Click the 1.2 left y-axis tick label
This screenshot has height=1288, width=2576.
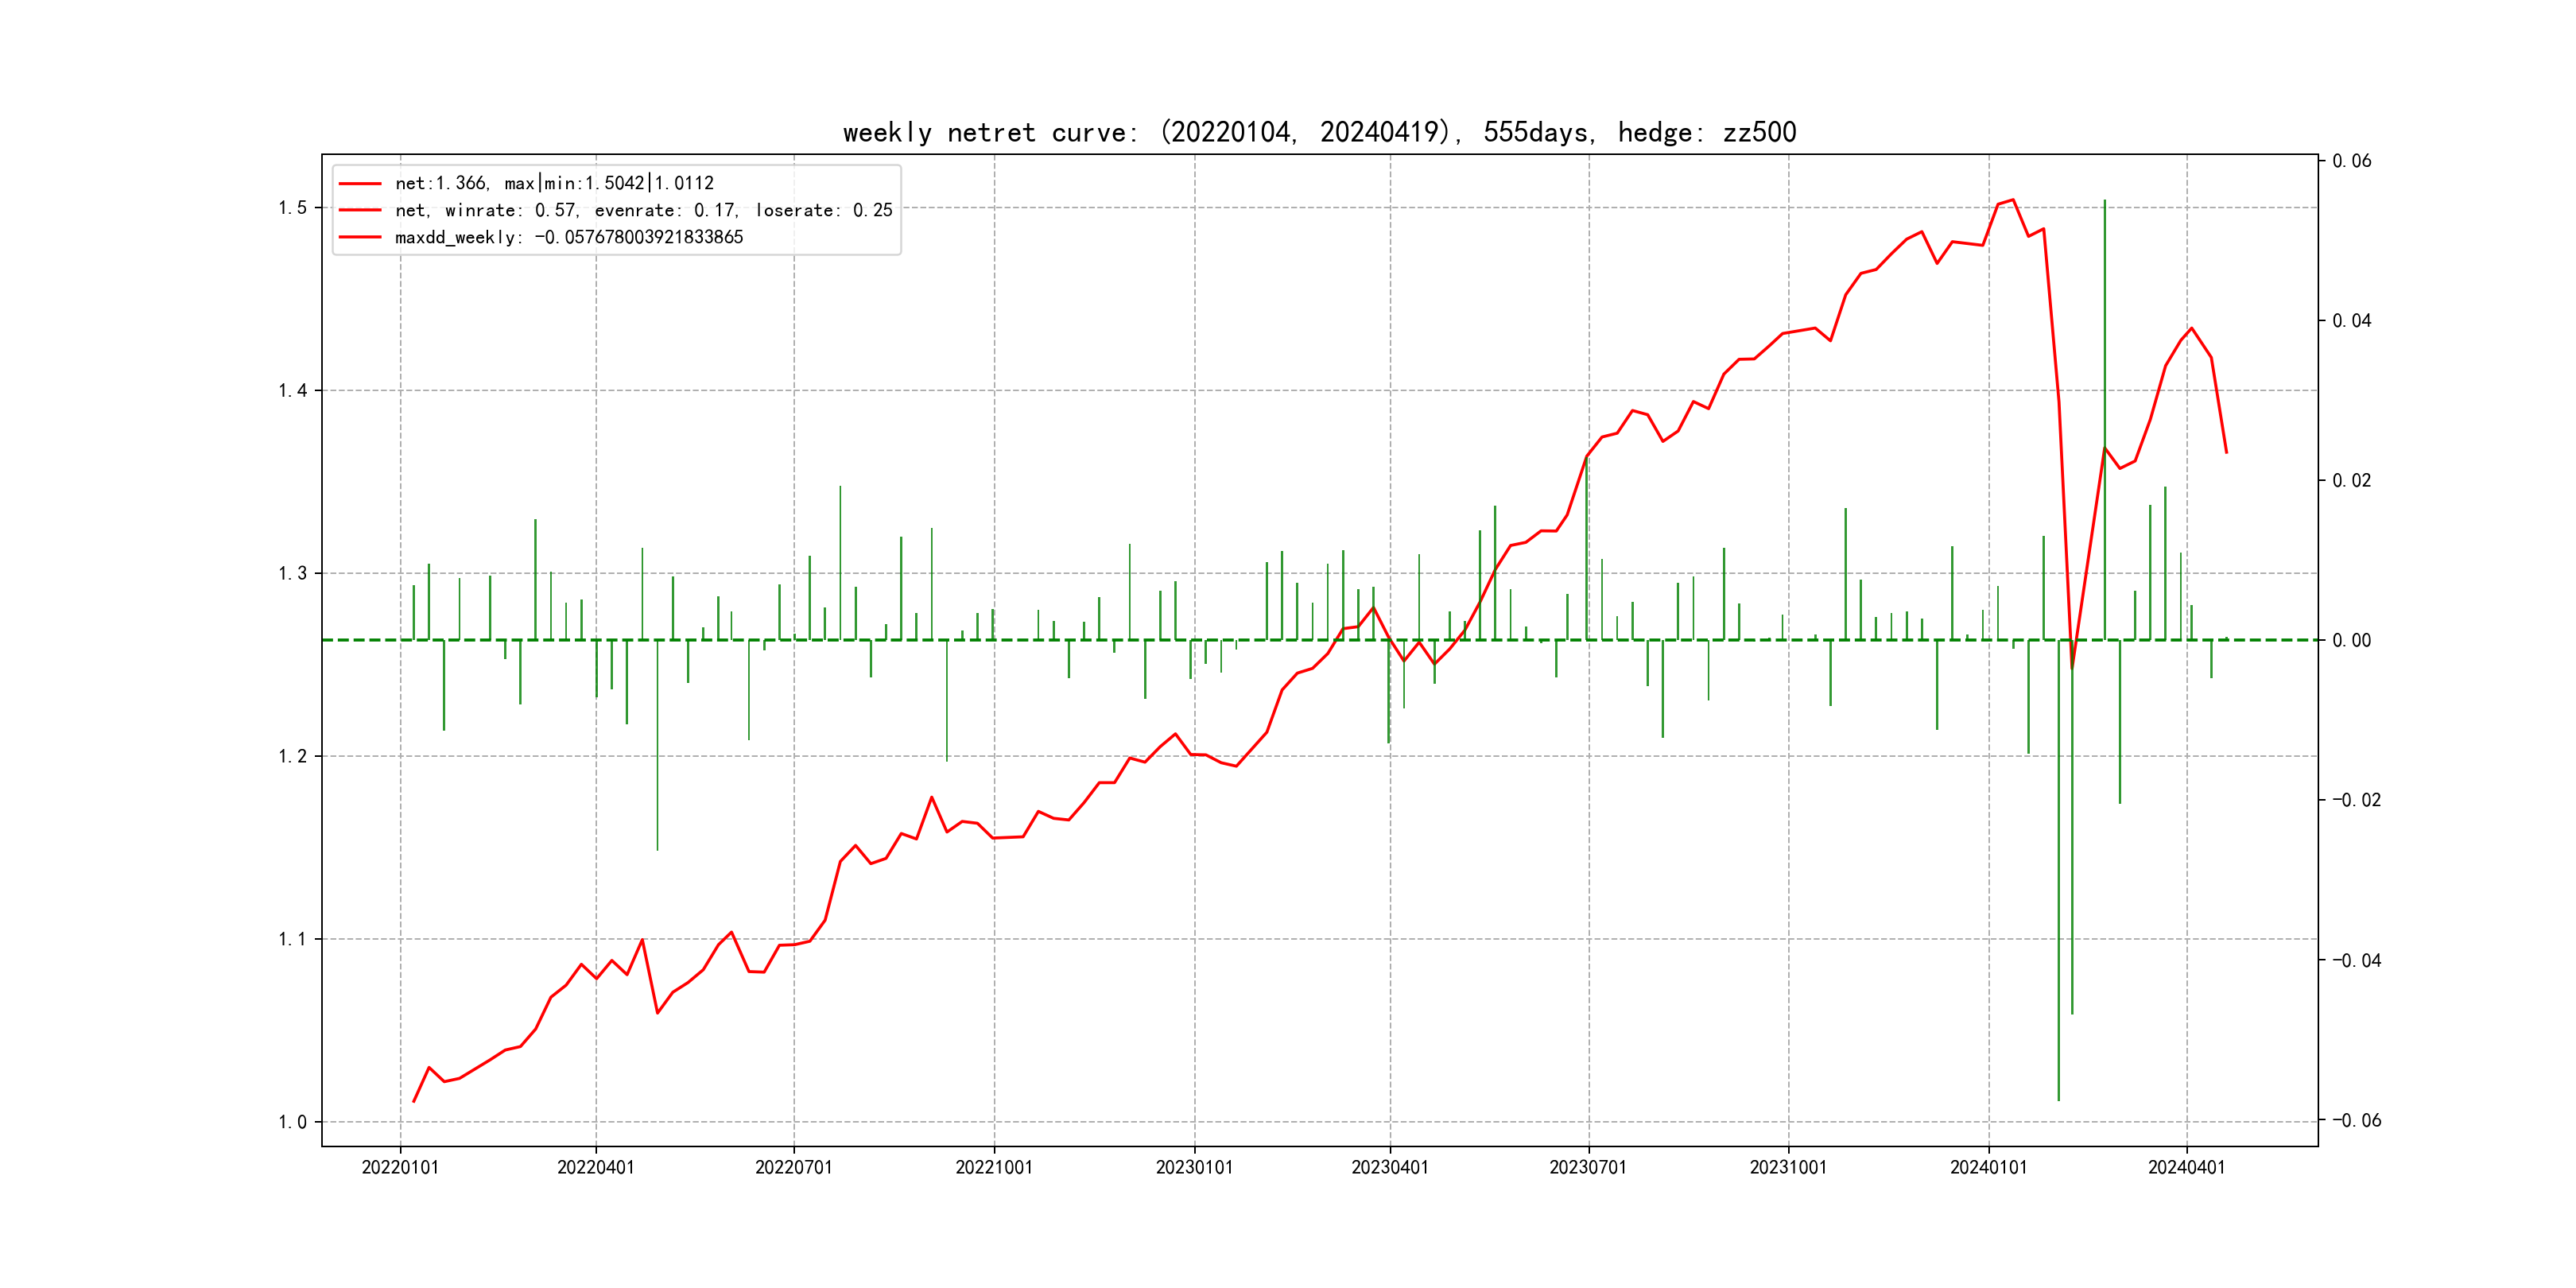(x=292, y=756)
